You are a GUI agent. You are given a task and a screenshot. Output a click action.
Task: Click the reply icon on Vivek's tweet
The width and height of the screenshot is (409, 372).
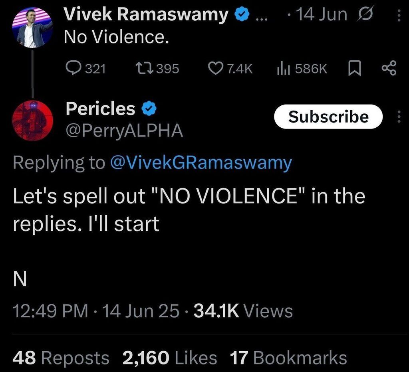click(73, 69)
